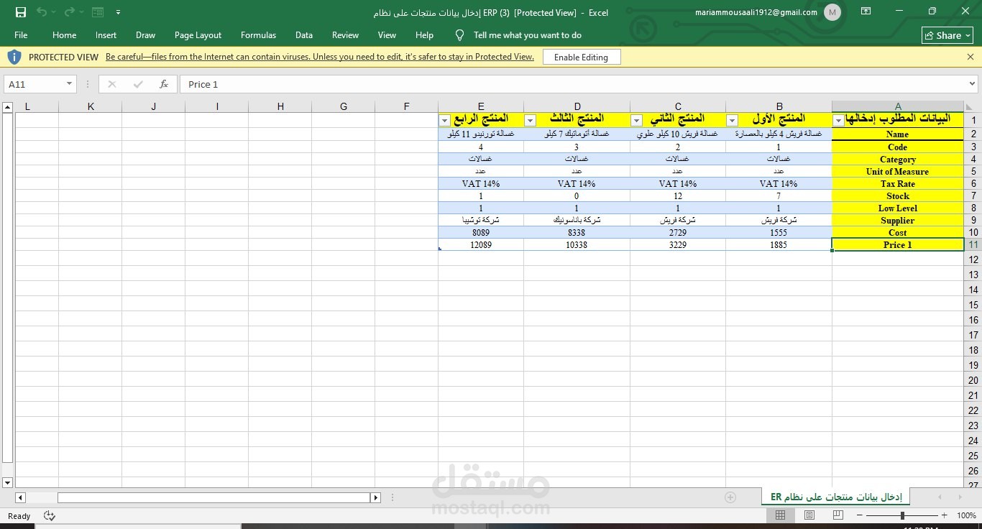Click the formula bar containing Price 1
This screenshot has height=529, width=982.
[579, 84]
